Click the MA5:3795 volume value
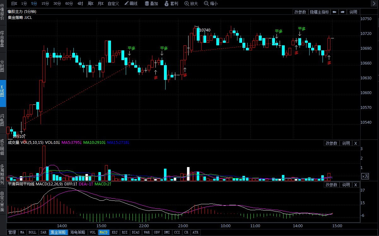Image resolution: width=379 pixels, height=236 pixels. pos(72,143)
